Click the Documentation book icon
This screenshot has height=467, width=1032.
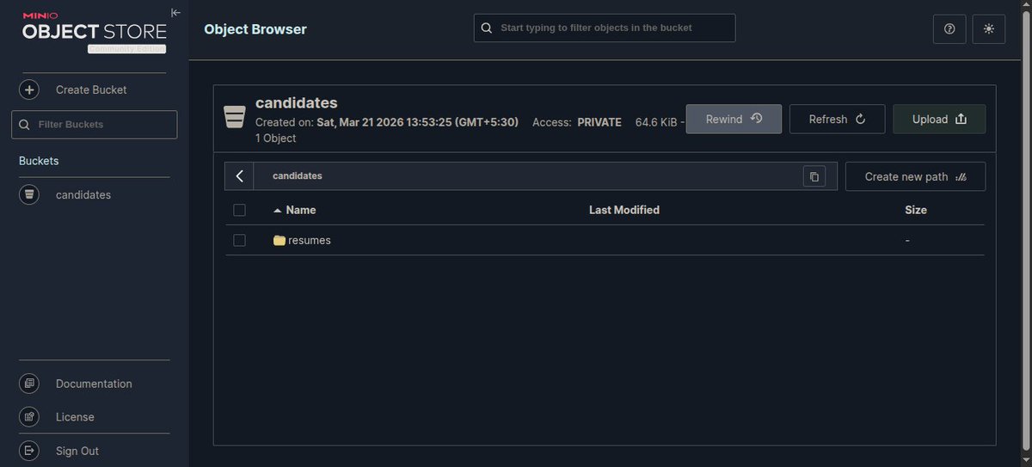click(29, 384)
